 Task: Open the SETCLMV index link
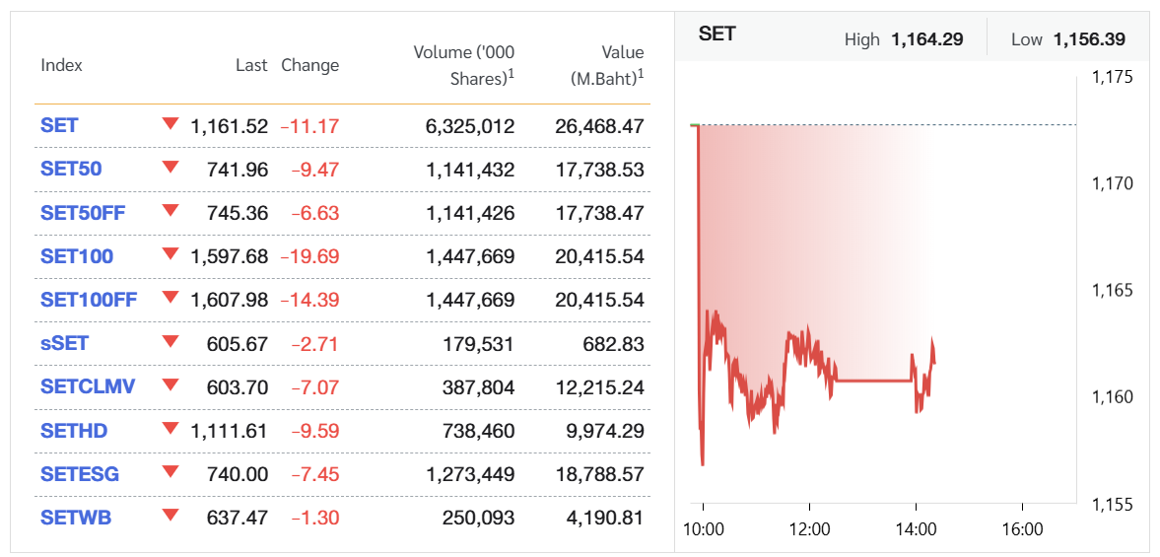point(88,386)
